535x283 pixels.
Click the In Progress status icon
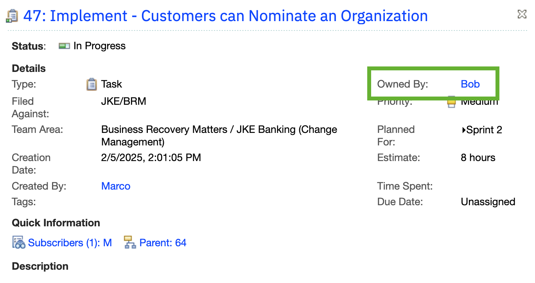tap(64, 46)
